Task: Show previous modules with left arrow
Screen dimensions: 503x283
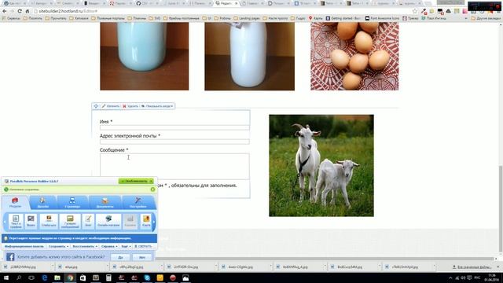Action: click(x=5, y=222)
